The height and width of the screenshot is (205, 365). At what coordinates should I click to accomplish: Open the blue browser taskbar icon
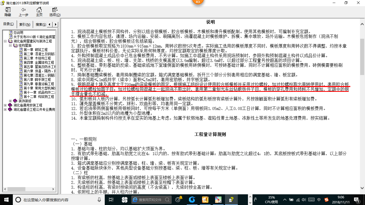(192, 199)
